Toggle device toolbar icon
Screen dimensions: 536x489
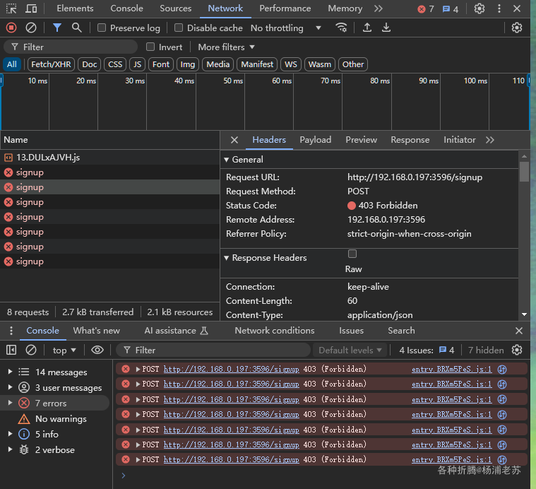pos(31,8)
